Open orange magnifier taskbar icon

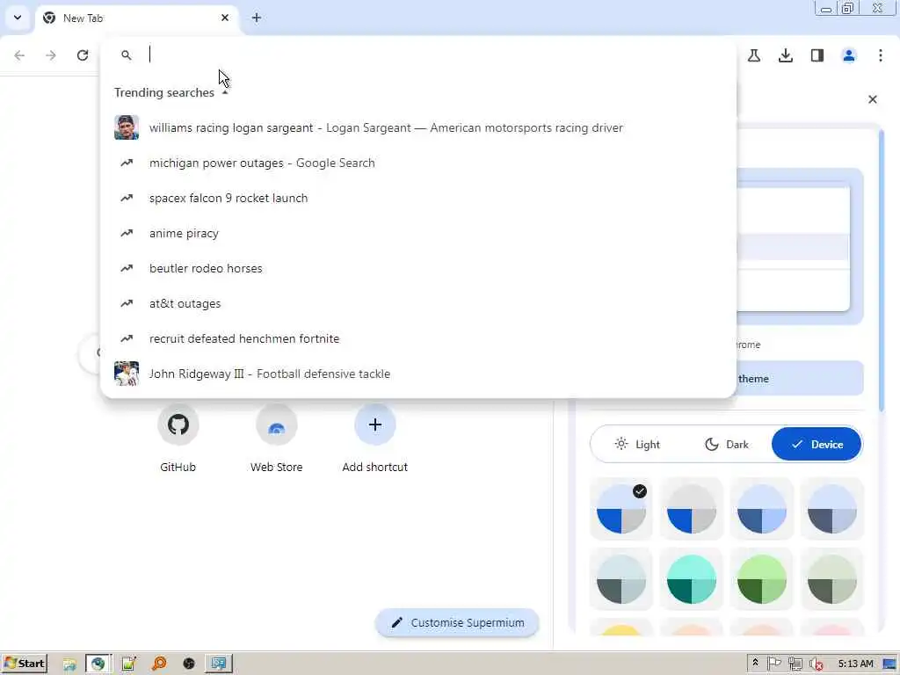(x=159, y=664)
